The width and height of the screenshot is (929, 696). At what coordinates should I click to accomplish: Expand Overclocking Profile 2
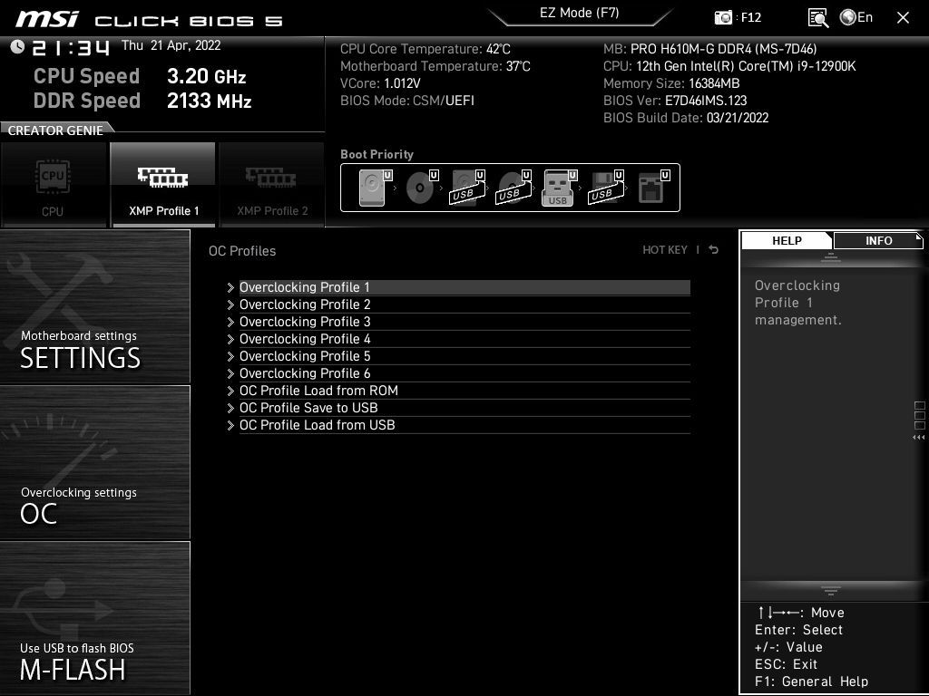(x=464, y=304)
